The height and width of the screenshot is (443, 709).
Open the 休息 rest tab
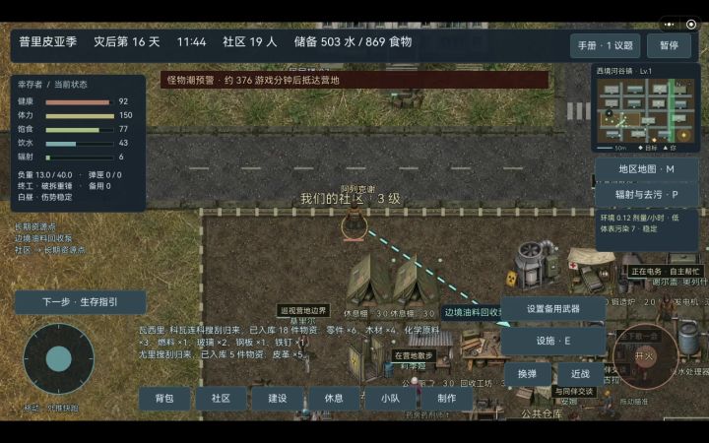[334, 399]
